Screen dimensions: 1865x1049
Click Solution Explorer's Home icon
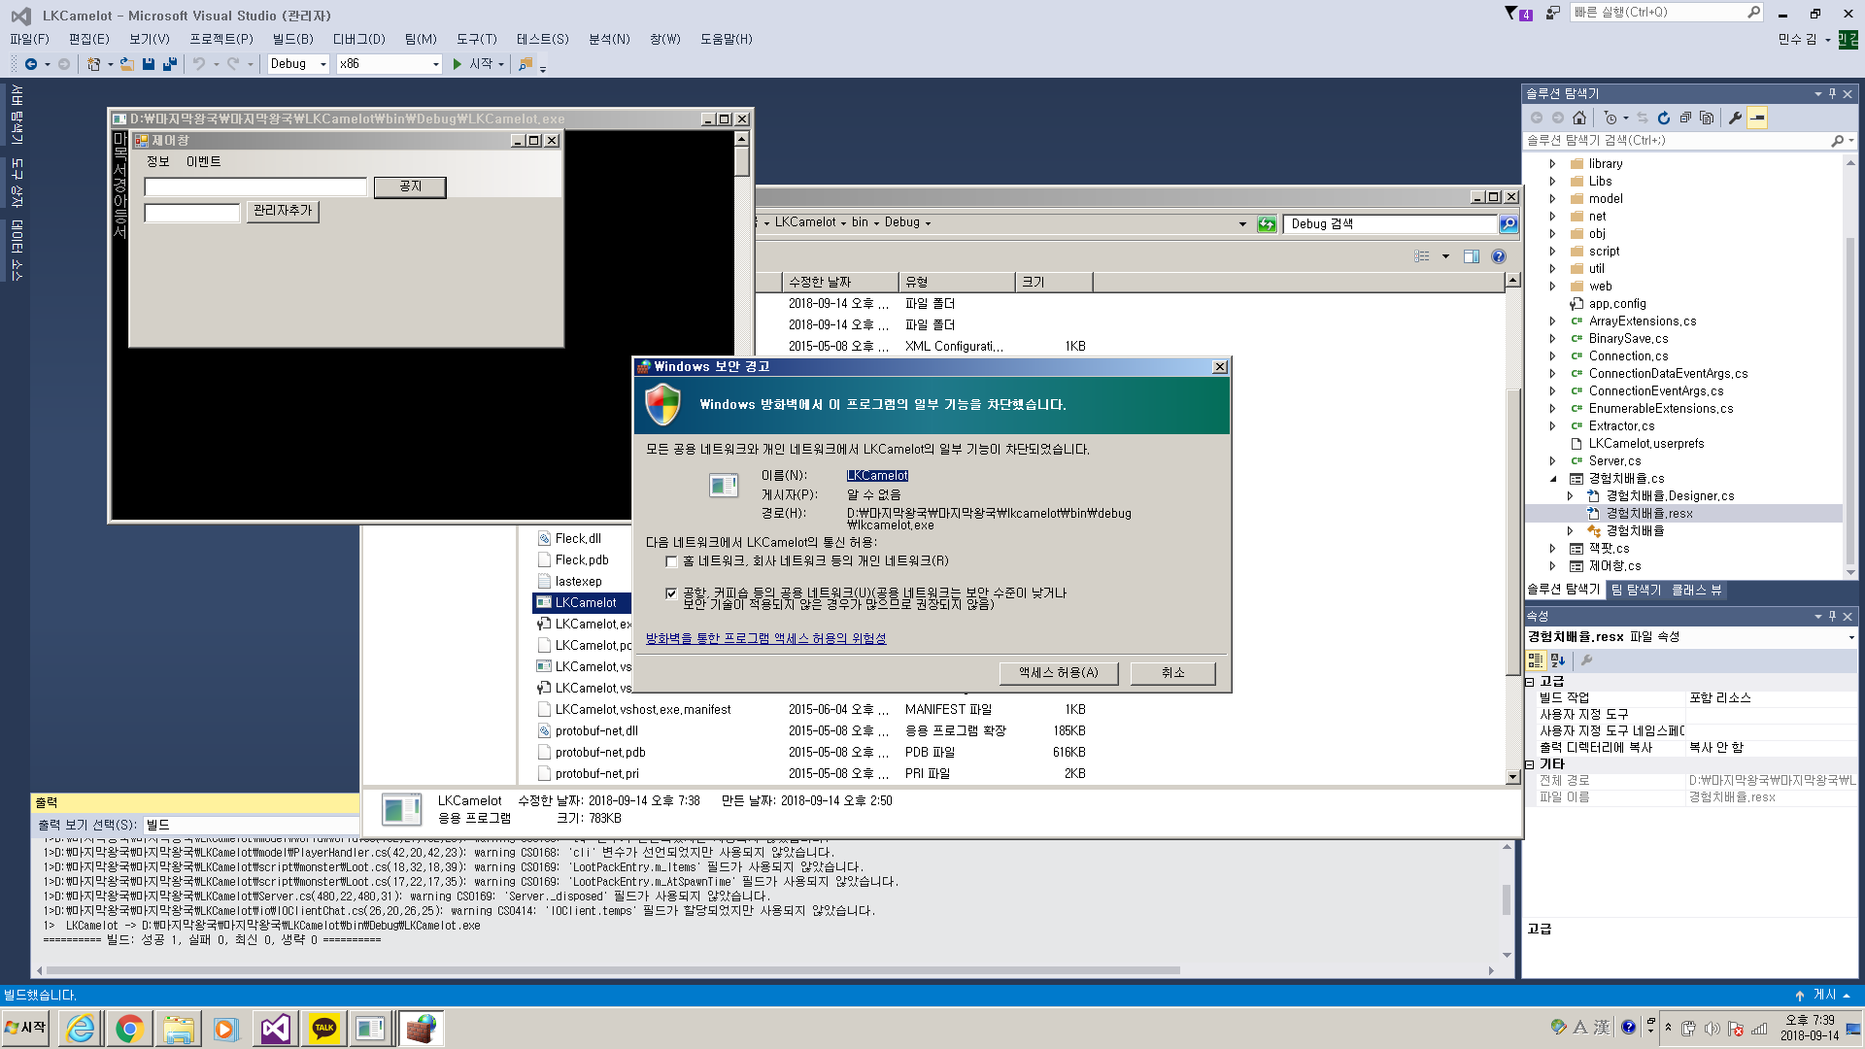pos(1579,118)
